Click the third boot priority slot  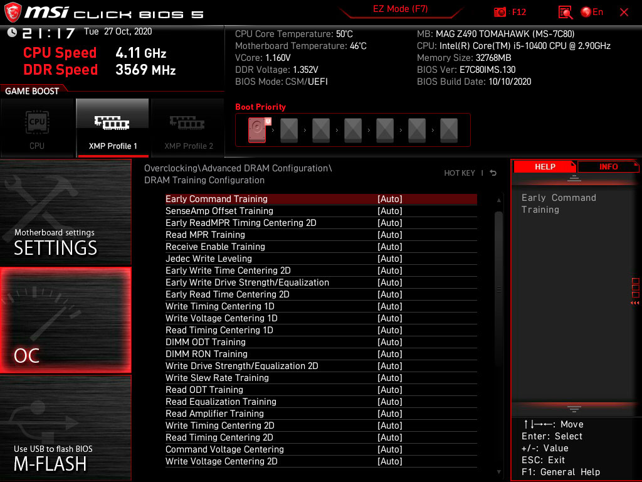click(321, 131)
